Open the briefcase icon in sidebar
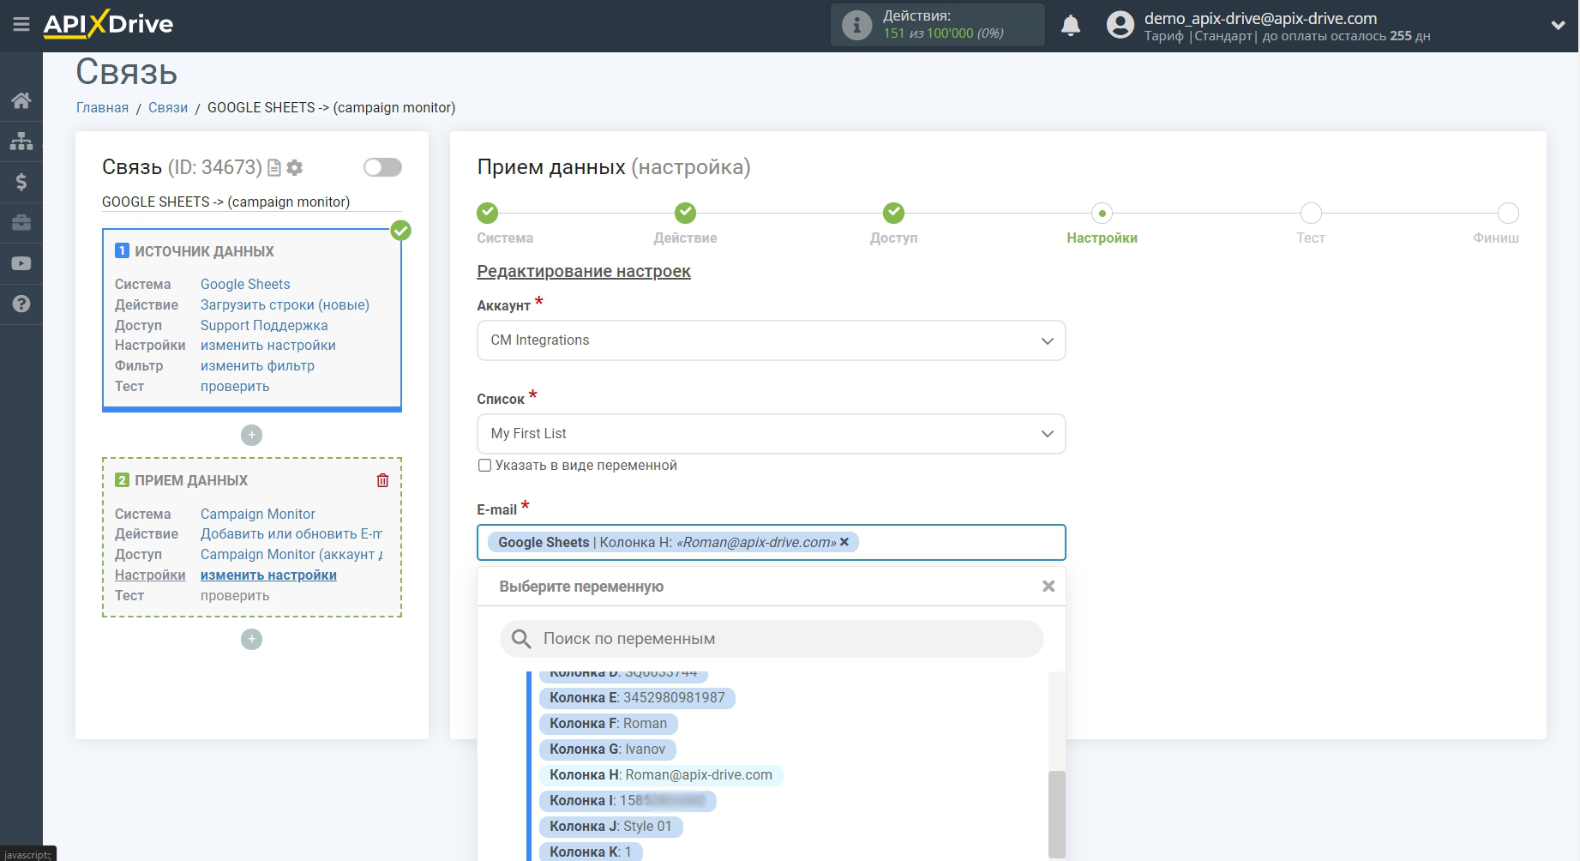This screenshot has height=861, width=1580. [21, 223]
